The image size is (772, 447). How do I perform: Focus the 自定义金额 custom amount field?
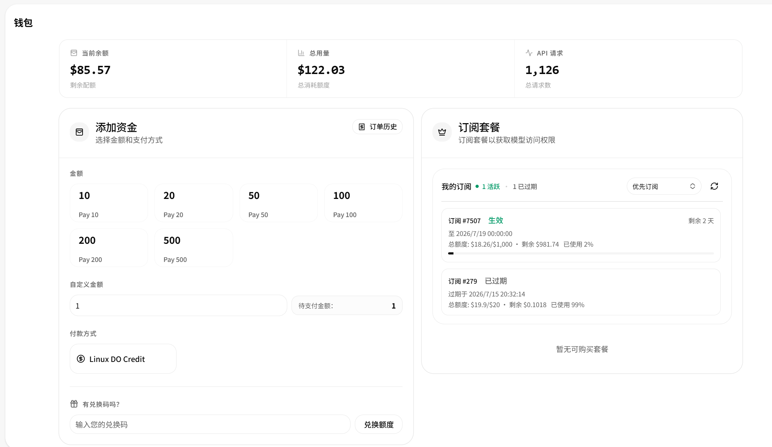(x=178, y=305)
